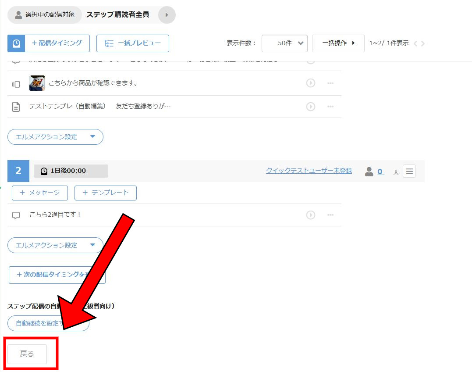
Task: Play preview for こちらから商品が確認できます message
Action: coord(311,83)
